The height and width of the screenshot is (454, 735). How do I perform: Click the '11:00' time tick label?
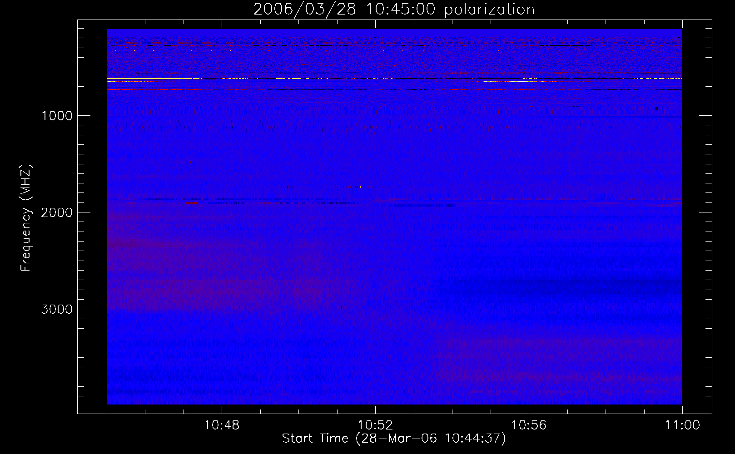tap(682, 425)
